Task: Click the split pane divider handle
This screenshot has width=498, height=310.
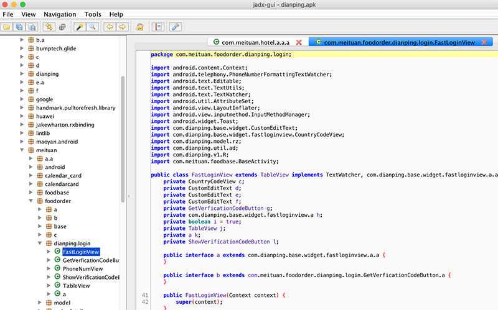Action: 129,196
